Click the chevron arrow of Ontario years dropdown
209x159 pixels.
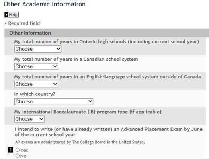58,49
